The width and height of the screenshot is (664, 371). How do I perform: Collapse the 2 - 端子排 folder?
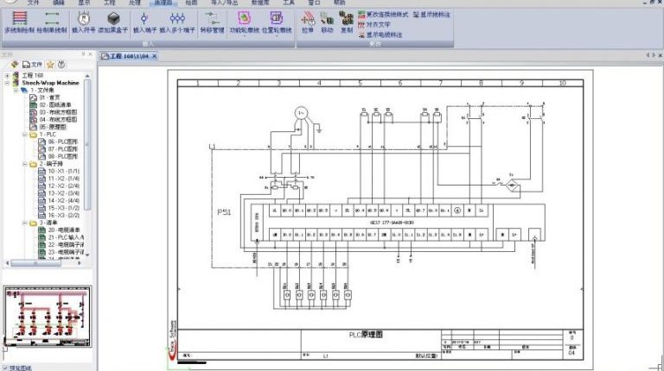24,164
